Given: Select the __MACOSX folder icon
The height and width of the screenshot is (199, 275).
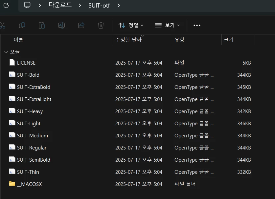Looking at the screenshot, I should (12, 184).
